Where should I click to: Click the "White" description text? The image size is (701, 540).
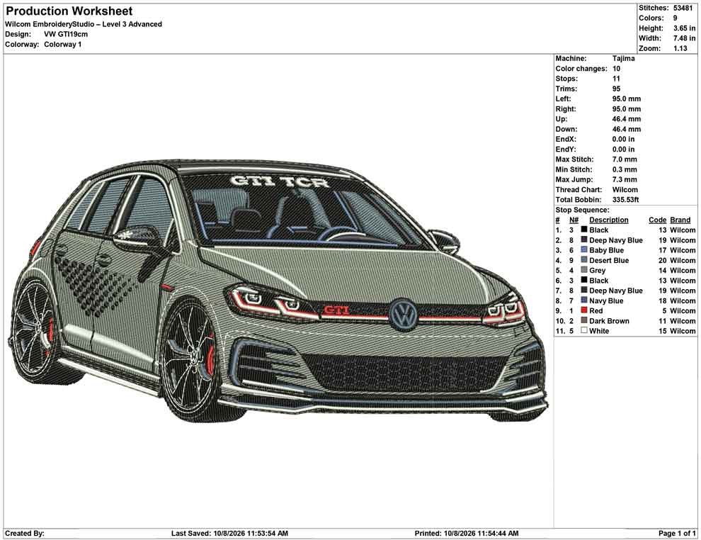tap(598, 331)
